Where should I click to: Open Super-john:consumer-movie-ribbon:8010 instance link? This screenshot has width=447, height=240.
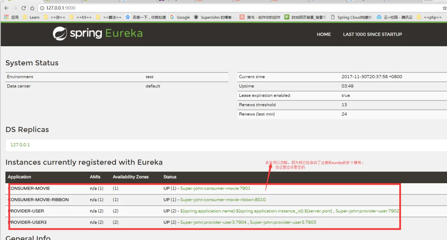point(223,199)
